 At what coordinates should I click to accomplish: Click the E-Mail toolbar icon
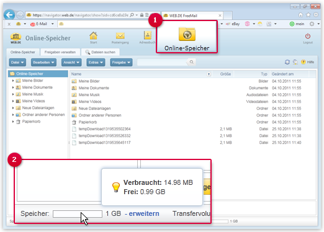tap(33, 24)
